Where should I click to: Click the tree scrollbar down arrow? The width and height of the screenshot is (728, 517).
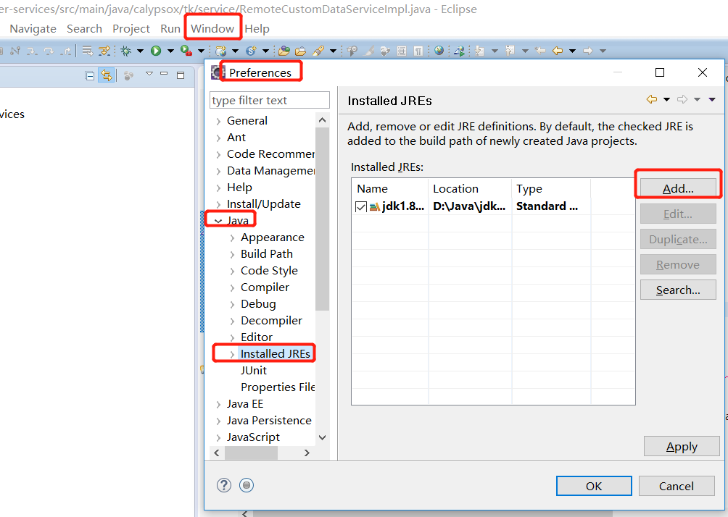[x=322, y=437]
